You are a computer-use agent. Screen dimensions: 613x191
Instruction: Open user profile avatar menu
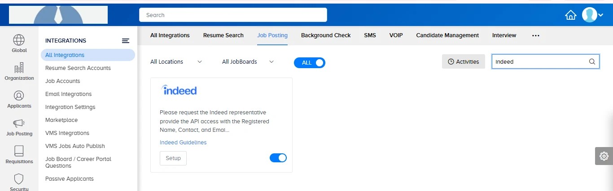pos(589,15)
